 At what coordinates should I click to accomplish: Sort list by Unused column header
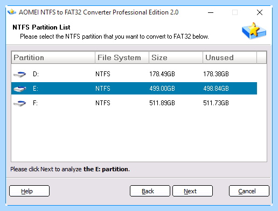230,57
